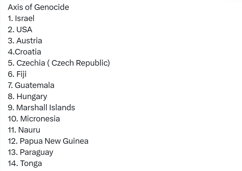Select the "Paraguay" list item
This screenshot has height=171, width=242.
(x=36, y=152)
